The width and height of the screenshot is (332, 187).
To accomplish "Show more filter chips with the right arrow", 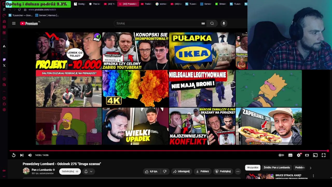I will [310, 168].
